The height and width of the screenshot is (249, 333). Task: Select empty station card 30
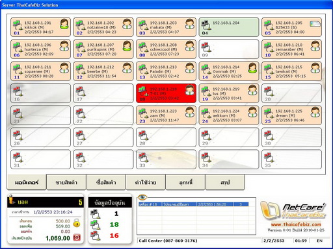[291, 137]
